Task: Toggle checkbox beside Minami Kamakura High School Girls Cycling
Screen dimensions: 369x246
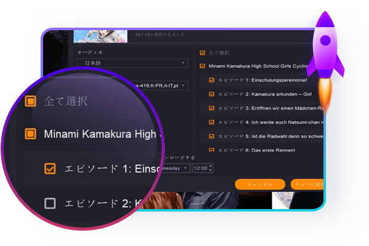Action: tap(202, 66)
